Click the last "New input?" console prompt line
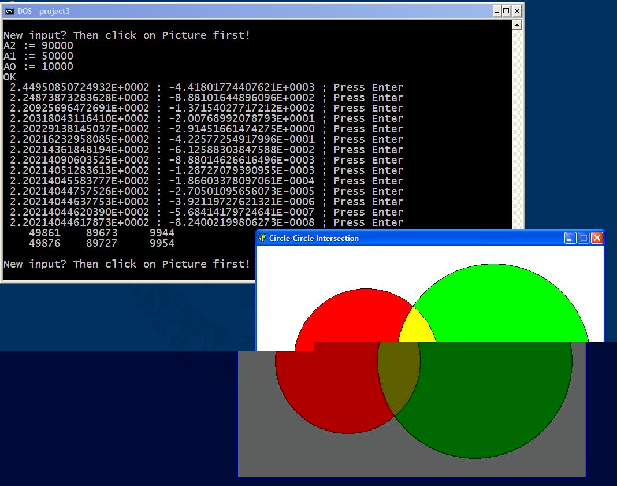The width and height of the screenshot is (617, 486). pyautogui.click(x=127, y=264)
